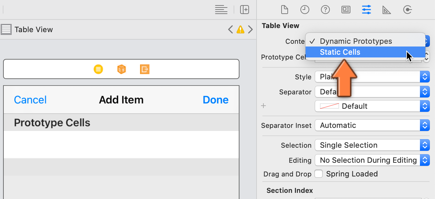Click the orange Exit icon in scene dock
This screenshot has height=199, width=435.
[145, 69]
